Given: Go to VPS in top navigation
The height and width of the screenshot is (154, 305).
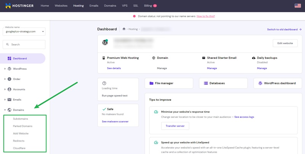Looking at the screenshot, I should [125, 6].
